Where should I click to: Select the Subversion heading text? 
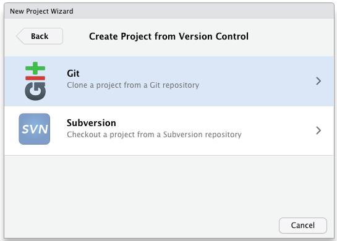pos(92,123)
